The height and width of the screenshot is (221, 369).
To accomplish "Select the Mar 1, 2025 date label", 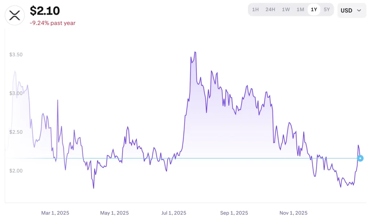I will click(55, 213).
